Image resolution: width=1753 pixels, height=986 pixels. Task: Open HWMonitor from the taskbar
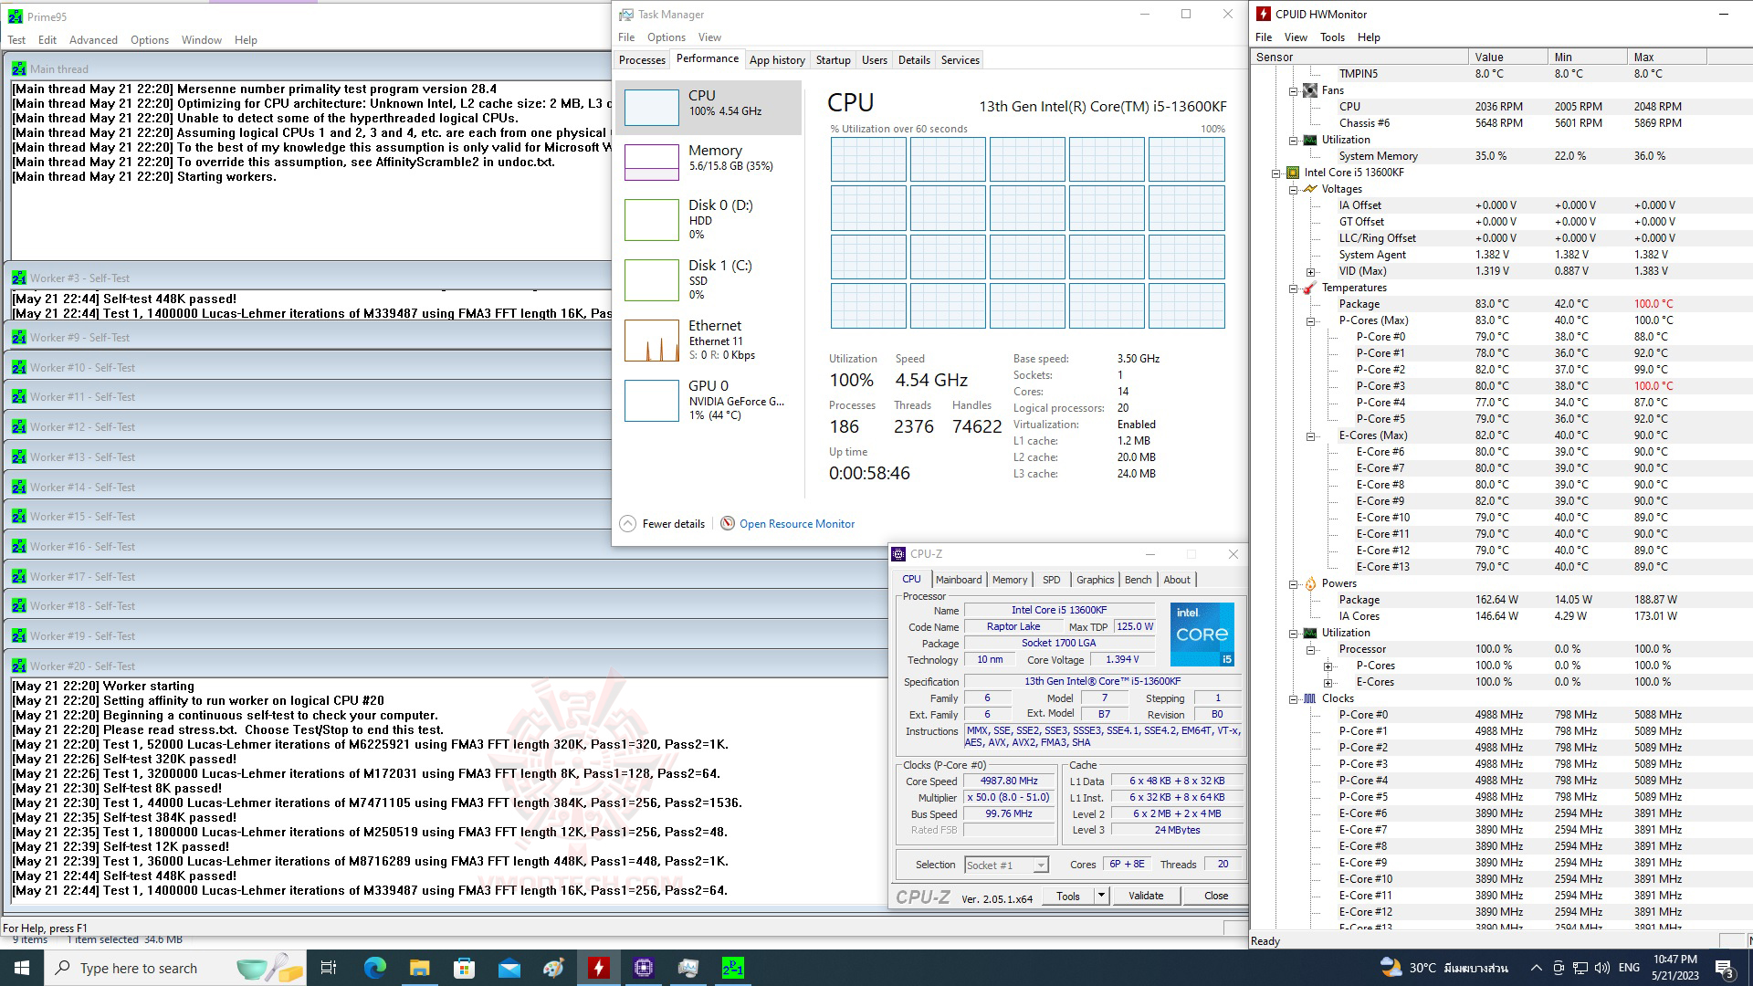coord(599,968)
